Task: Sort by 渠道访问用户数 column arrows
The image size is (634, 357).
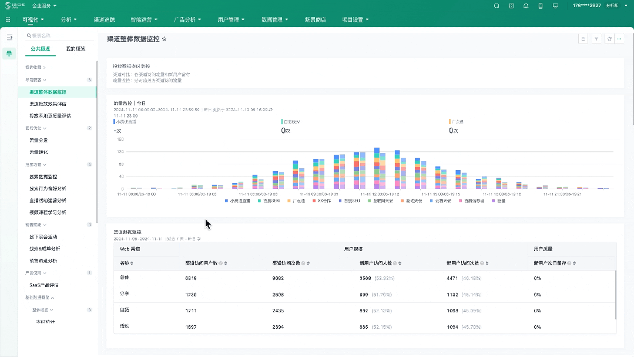Action: point(226,263)
